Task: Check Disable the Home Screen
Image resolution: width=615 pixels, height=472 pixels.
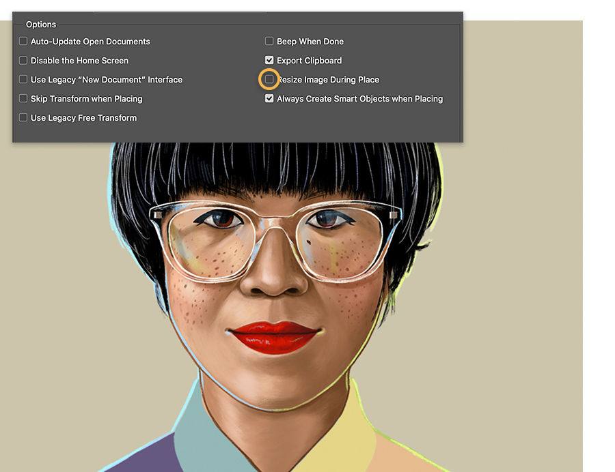Action: coord(22,60)
